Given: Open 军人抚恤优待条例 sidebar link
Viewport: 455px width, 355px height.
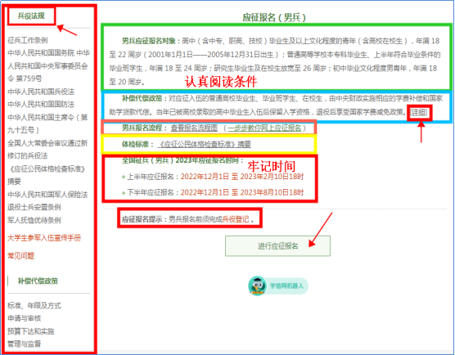Looking at the screenshot, I should [34, 220].
